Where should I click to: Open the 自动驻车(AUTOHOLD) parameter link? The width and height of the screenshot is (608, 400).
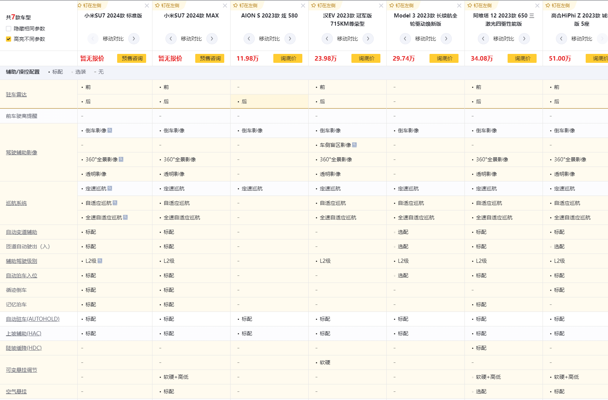pos(33,319)
